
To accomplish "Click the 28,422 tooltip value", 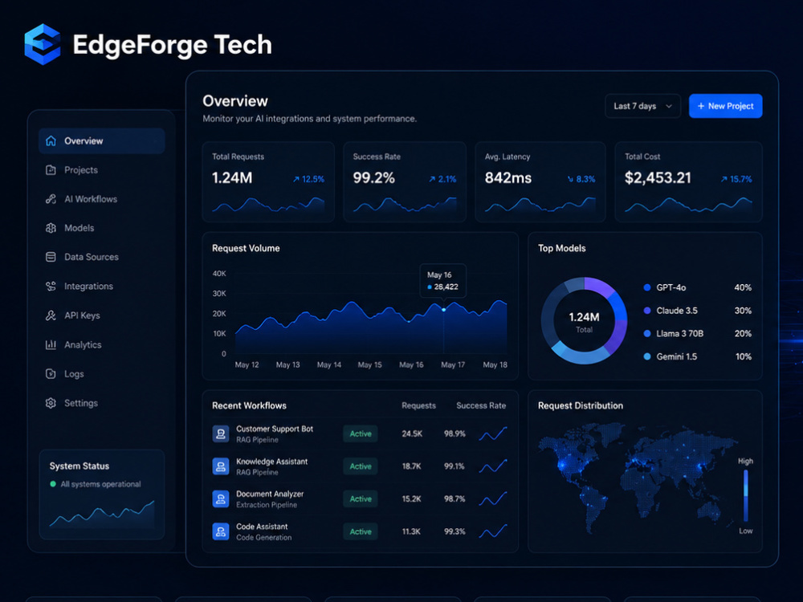I will (x=446, y=287).
